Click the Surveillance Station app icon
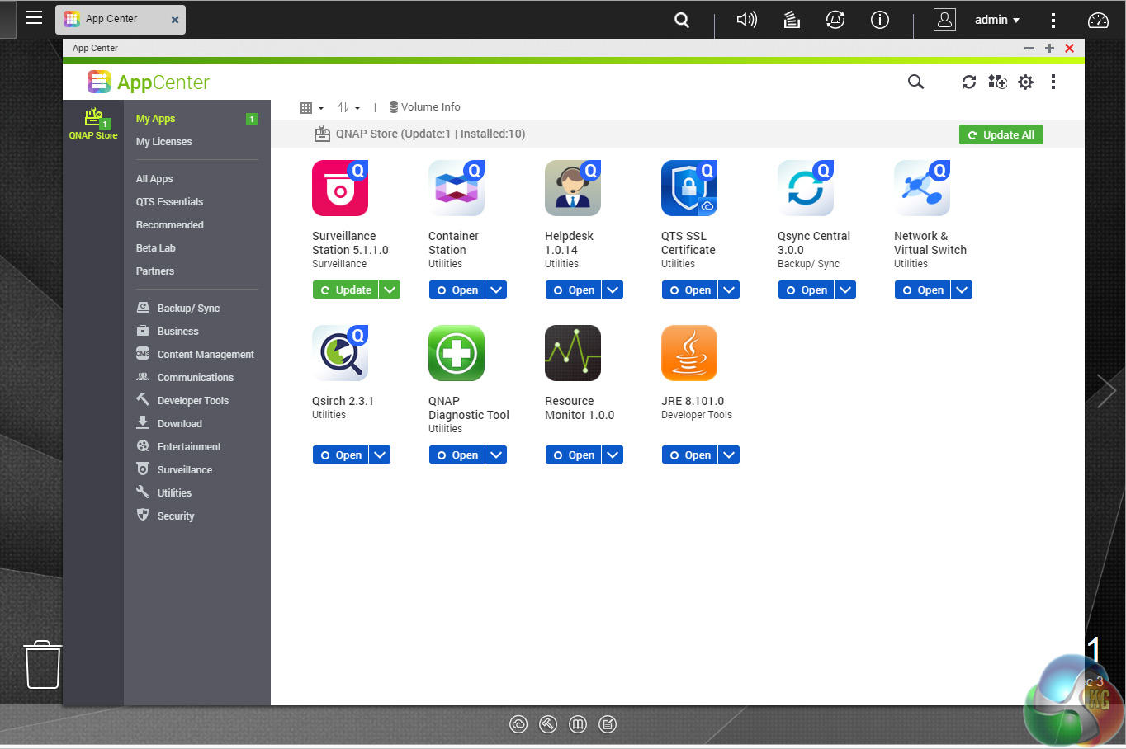Screen dimensions: 1126x749 [x=340, y=188]
